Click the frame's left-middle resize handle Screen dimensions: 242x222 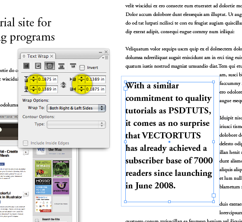pos(125,142)
